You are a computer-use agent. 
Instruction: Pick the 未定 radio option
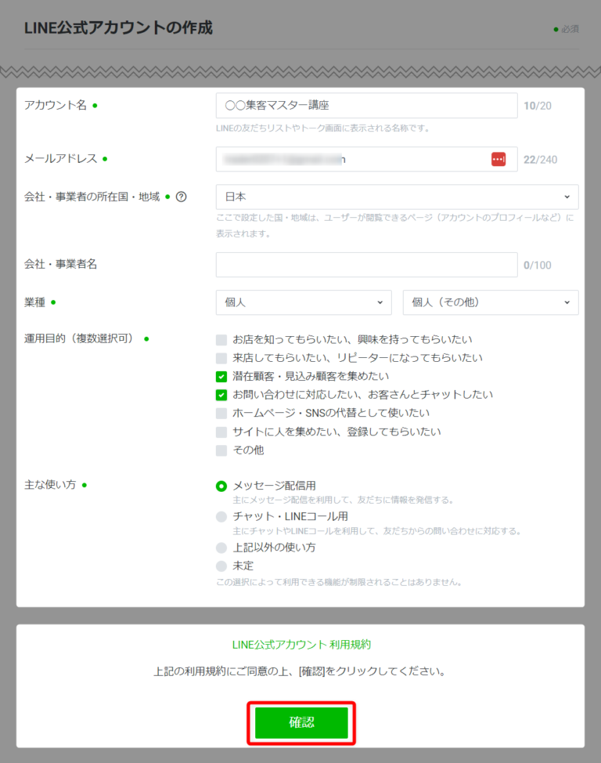[221, 566]
